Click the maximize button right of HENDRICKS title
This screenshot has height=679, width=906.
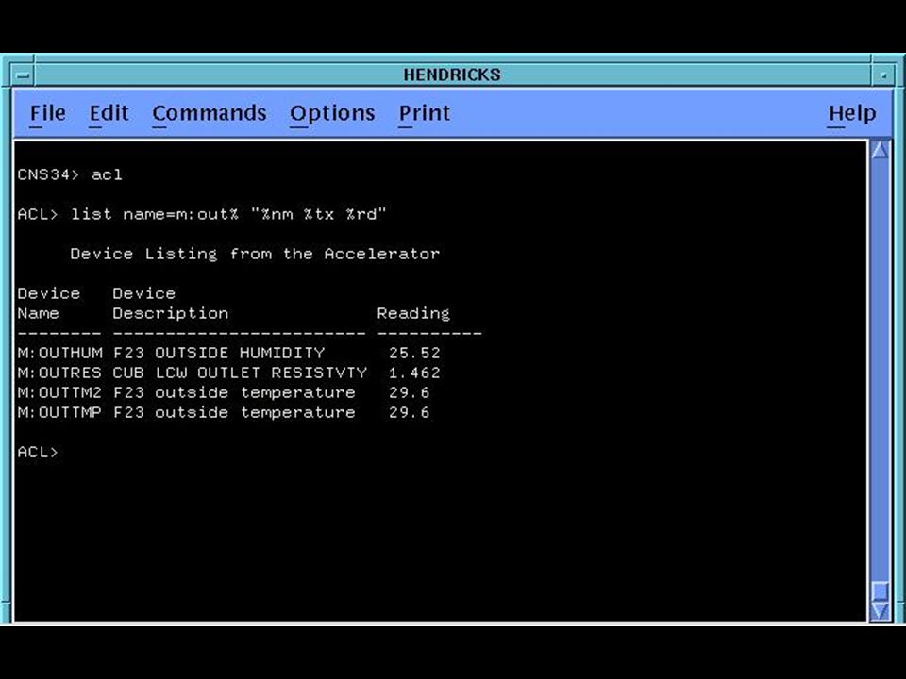pos(883,75)
